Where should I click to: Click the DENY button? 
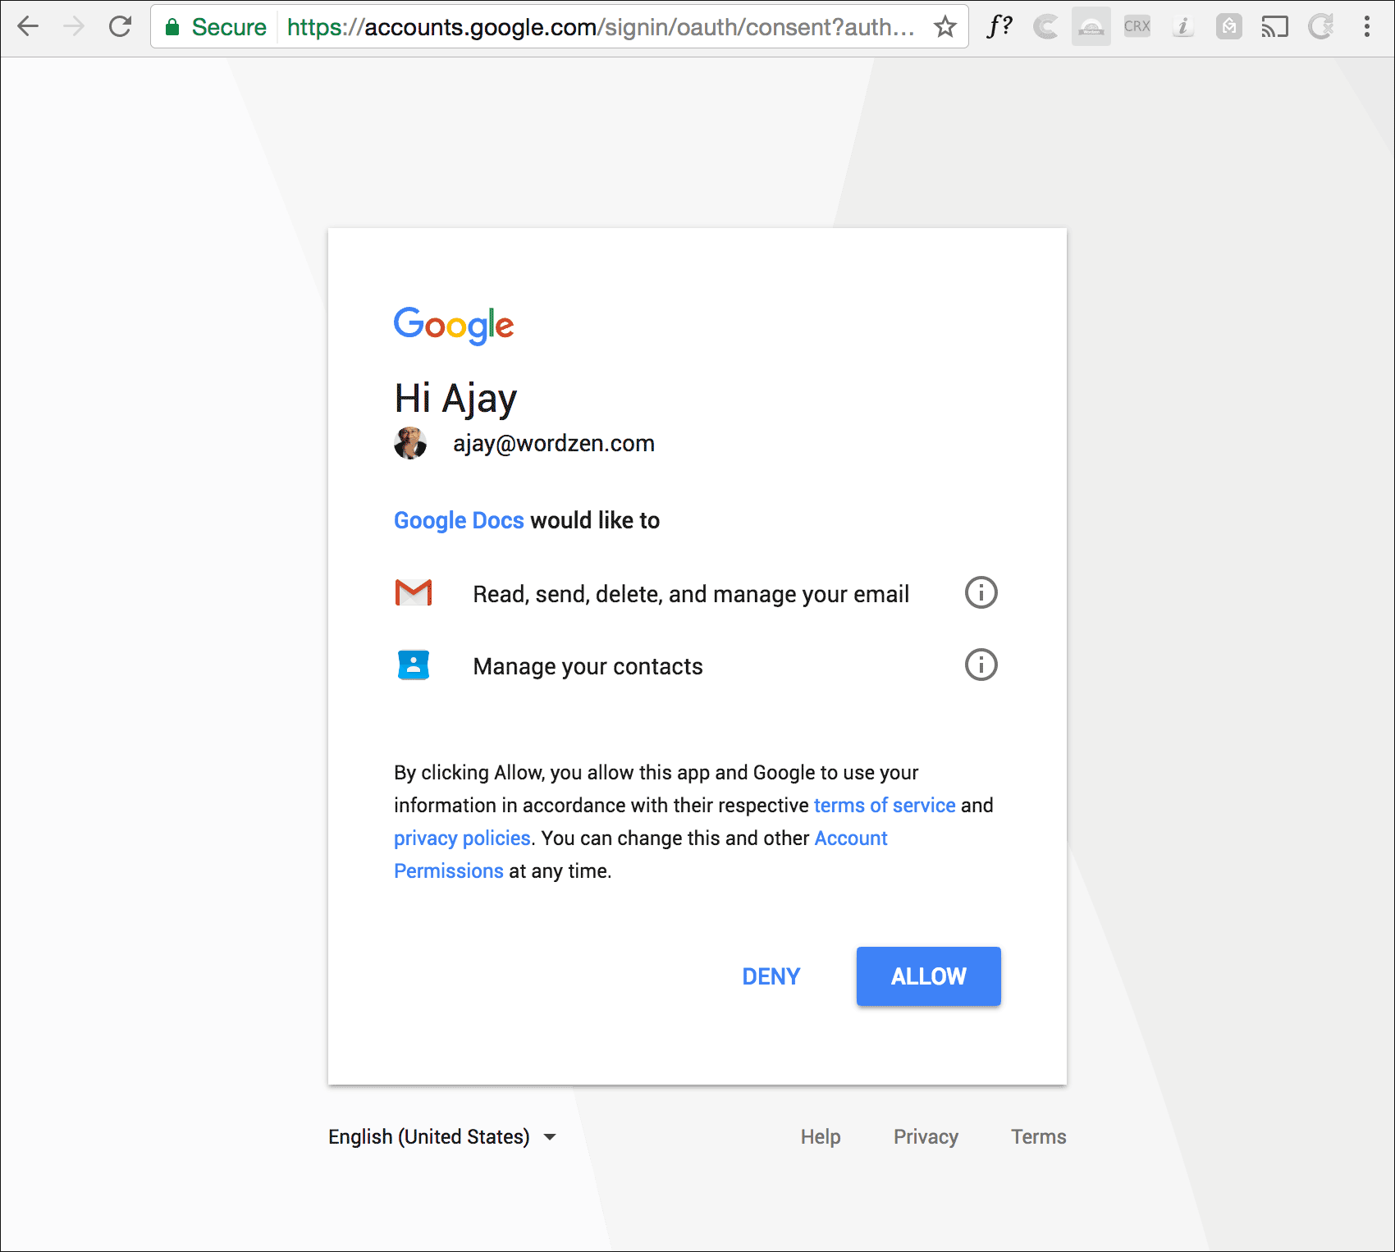771,976
